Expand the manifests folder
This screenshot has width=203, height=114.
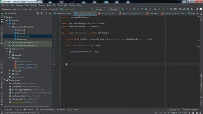click(7, 20)
